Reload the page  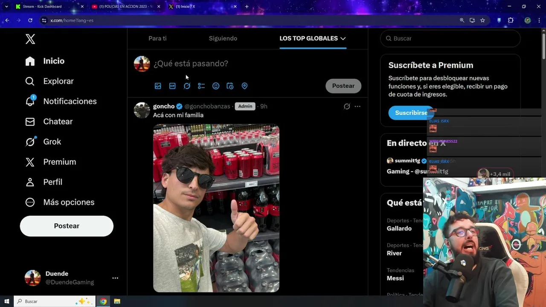coord(30,20)
